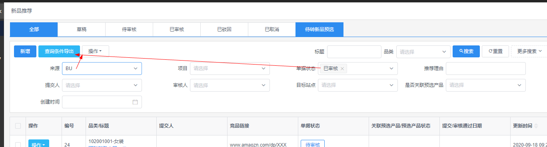
Task: Switch to the 草稿 tab
Action: (82, 29)
